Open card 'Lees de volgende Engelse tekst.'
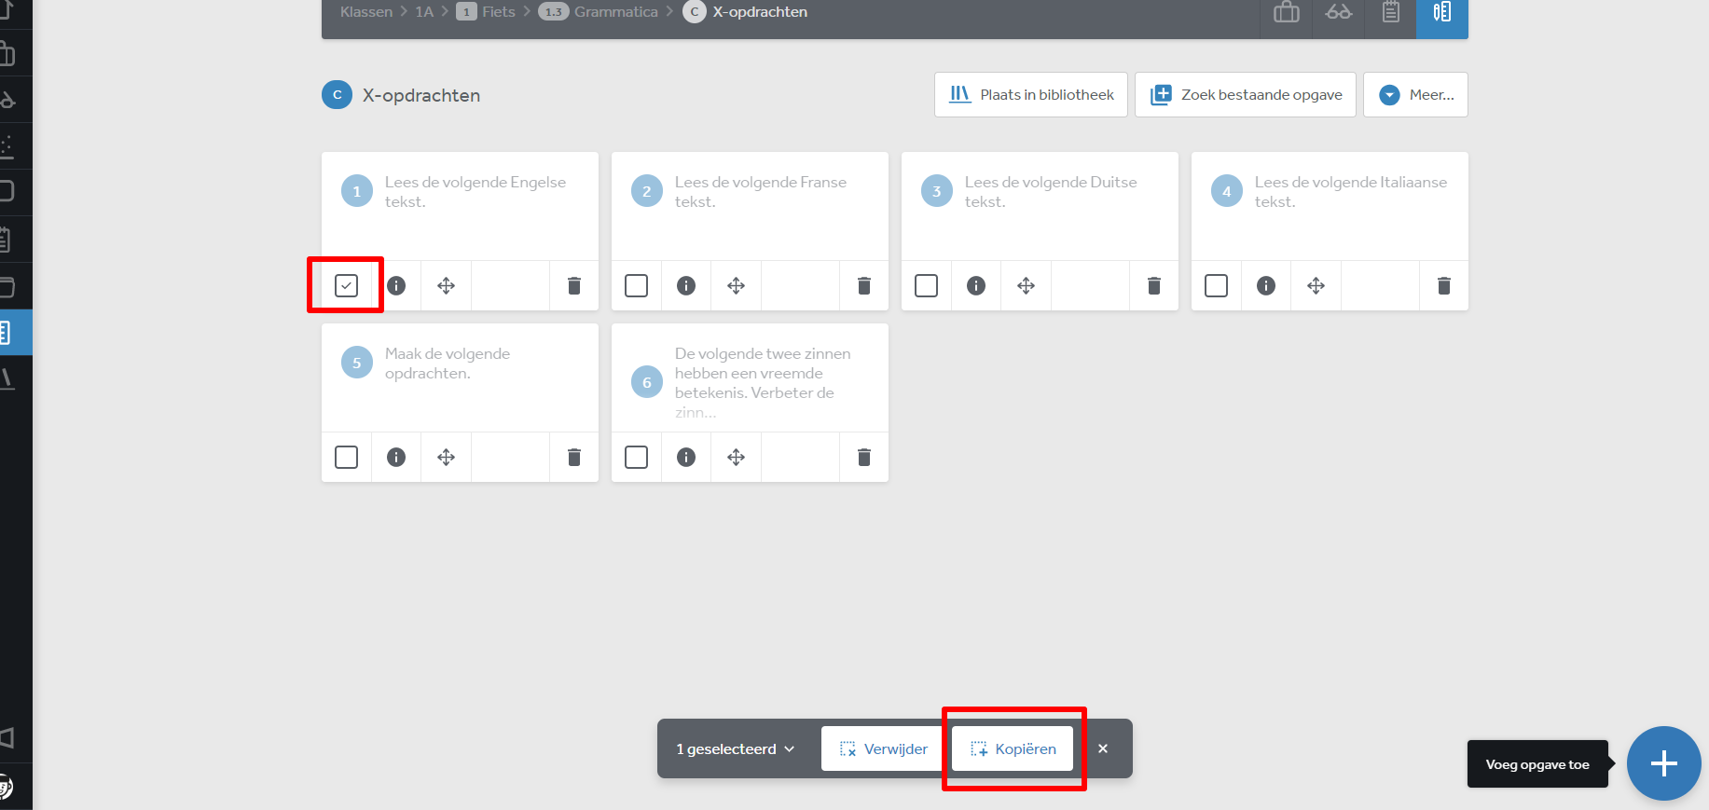Image resolution: width=1709 pixels, height=810 pixels. tap(460, 206)
